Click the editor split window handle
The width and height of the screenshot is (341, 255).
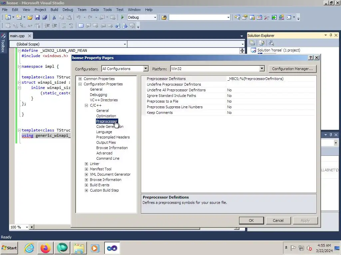[242, 51]
